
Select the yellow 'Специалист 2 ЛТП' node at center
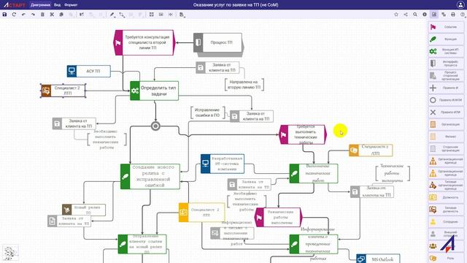coord(201,213)
